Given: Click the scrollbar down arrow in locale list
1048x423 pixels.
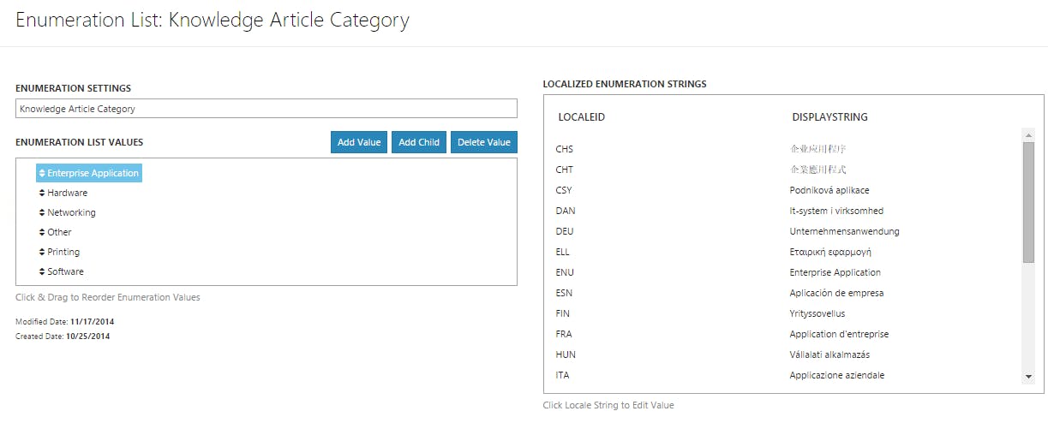Looking at the screenshot, I should (x=1028, y=377).
